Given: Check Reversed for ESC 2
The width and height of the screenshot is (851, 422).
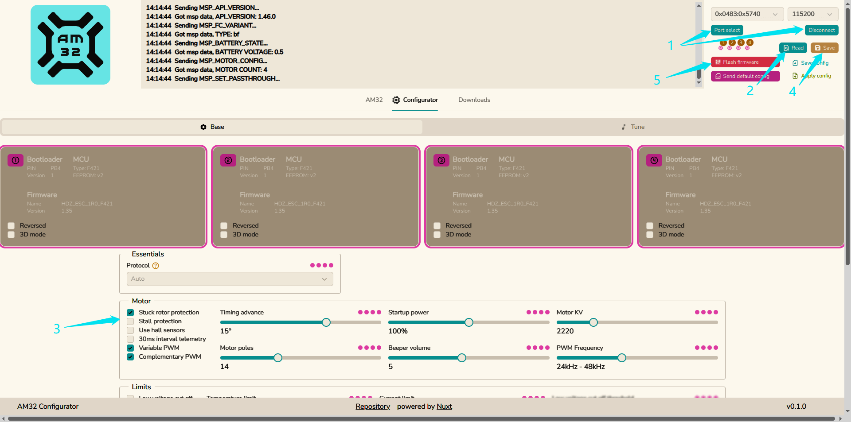Looking at the screenshot, I should pyautogui.click(x=224, y=226).
